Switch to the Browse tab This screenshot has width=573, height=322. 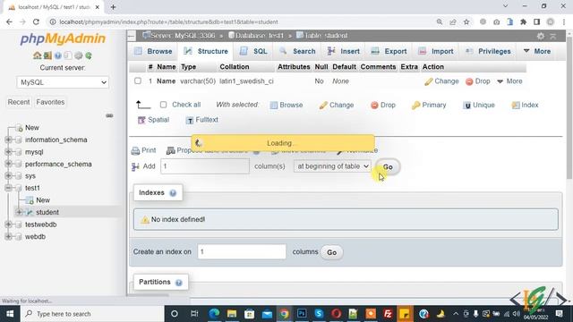[153, 52]
